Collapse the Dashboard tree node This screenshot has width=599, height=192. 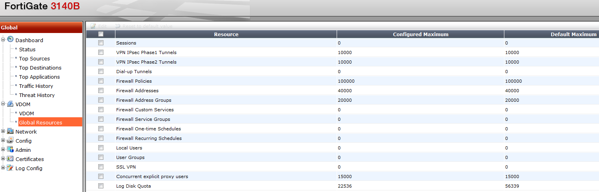(3, 39)
